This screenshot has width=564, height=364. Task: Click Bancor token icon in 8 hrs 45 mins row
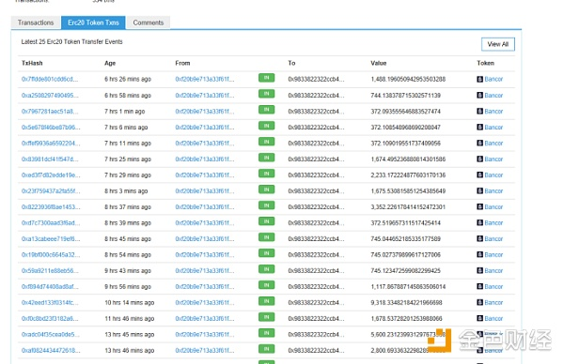pyautogui.click(x=479, y=238)
